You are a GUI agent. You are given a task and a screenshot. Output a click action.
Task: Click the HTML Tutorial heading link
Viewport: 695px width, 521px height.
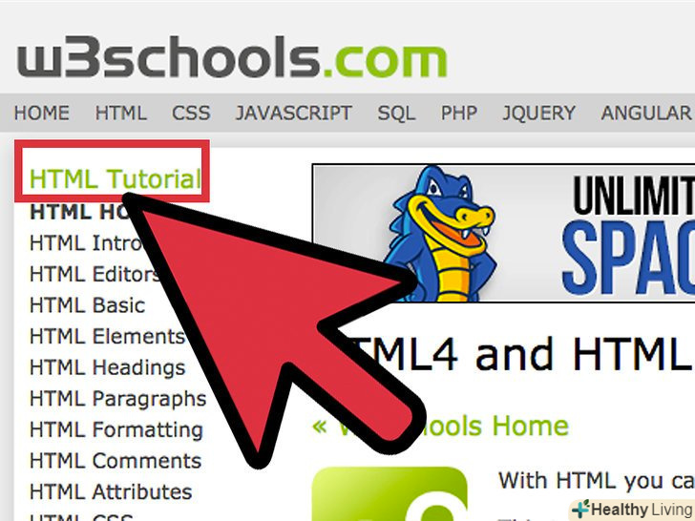[116, 179]
